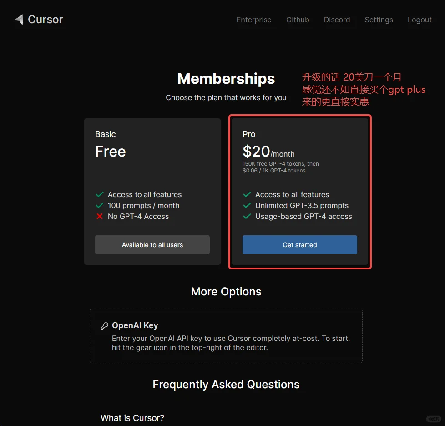Viewport: 445px width, 426px height.
Task: Click Logout in the header
Action: pyautogui.click(x=420, y=20)
